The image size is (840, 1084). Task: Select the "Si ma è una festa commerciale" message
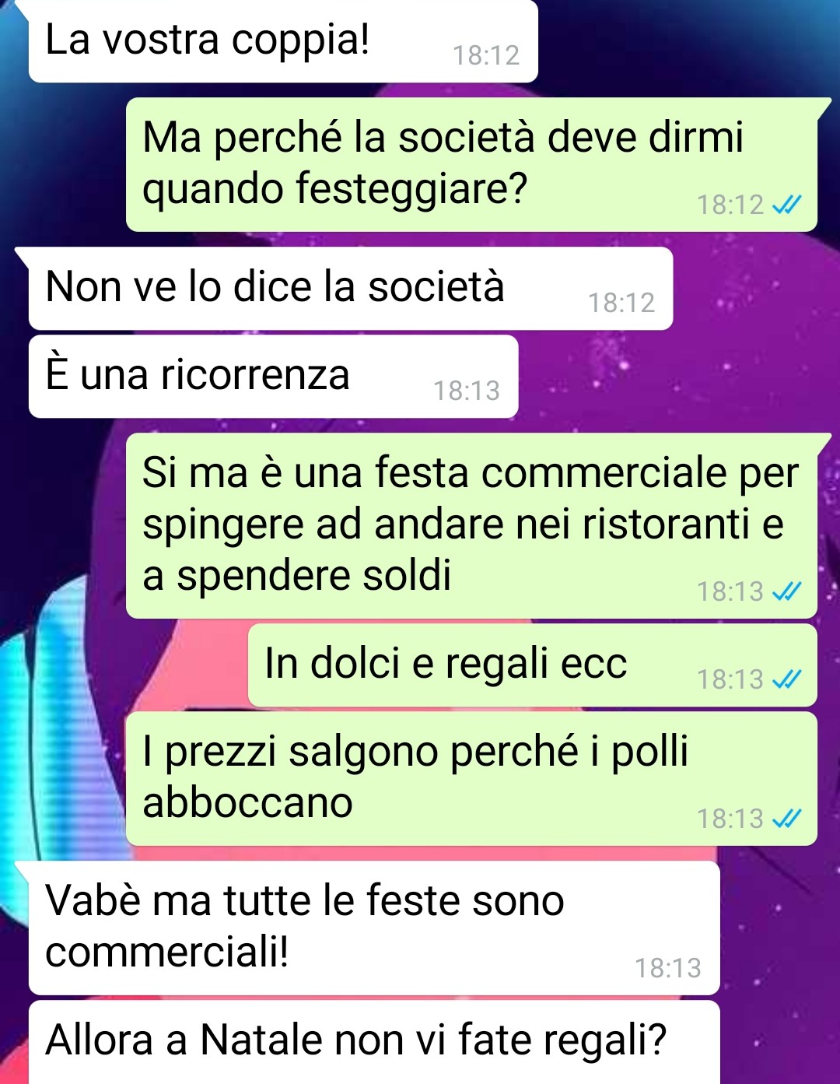[x=471, y=526]
